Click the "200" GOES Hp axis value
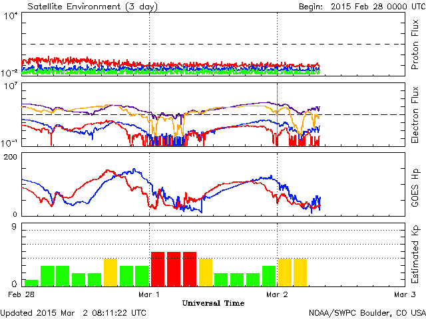 coord(10,157)
